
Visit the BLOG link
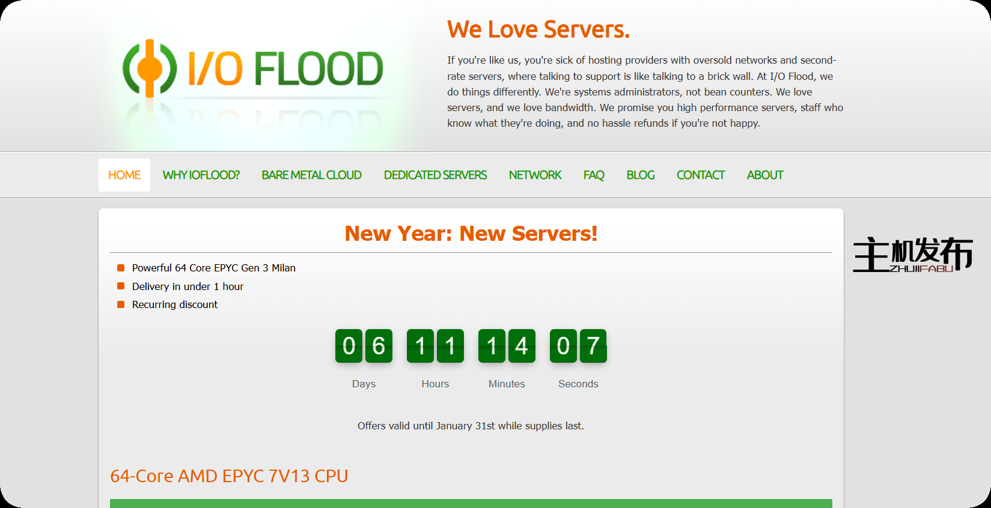coord(641,175)
